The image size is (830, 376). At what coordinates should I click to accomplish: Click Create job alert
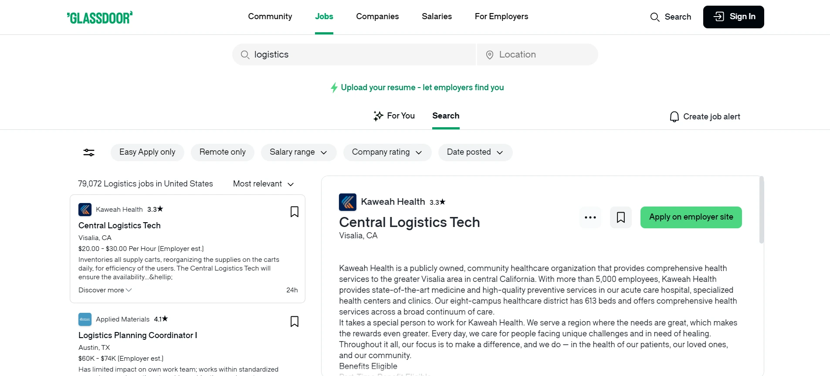705,117
